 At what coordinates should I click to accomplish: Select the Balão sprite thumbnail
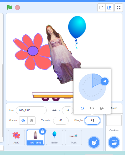coord(54,137)
